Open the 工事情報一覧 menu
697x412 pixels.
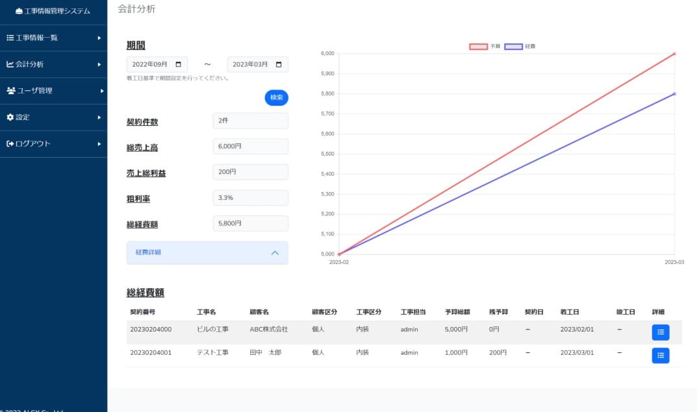(x=53, y=38)
